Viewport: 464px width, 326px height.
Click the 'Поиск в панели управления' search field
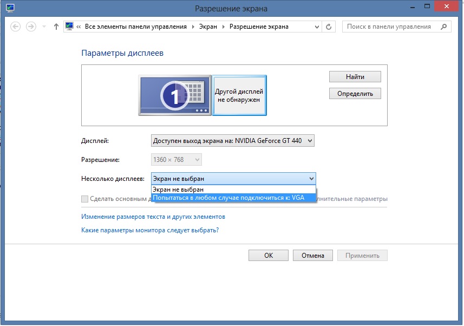[396, 27]
